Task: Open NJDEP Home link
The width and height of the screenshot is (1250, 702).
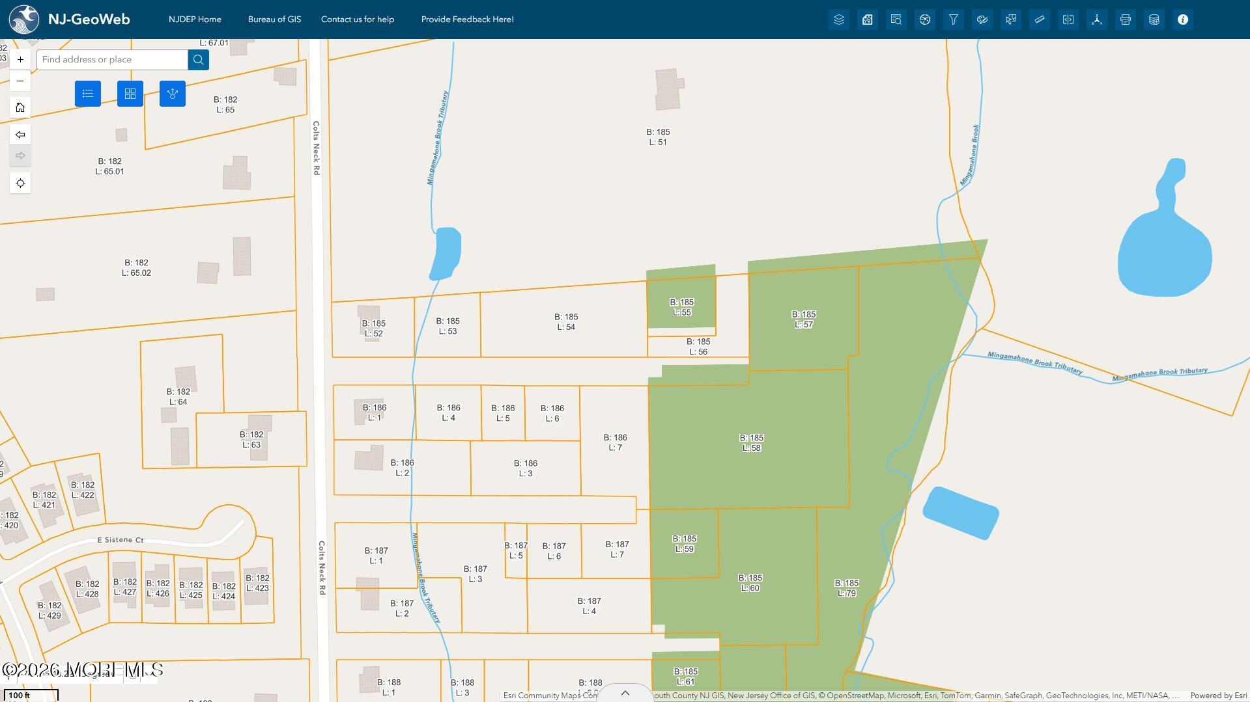Action: pos(195,20)
